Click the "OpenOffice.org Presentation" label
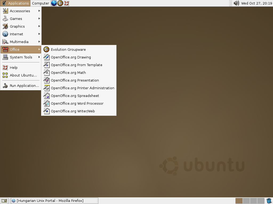This screenshot has width=273, height=204. (x=75, y=80)
